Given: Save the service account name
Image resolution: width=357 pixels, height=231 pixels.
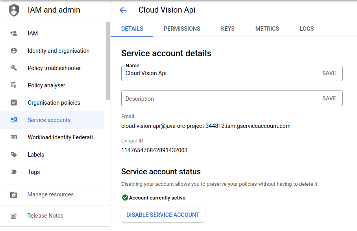Looking at the screenshot, I should coord(329,73).
